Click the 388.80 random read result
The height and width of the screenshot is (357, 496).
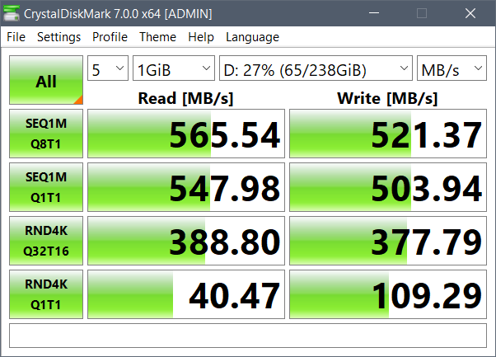(x=186, y=241)
